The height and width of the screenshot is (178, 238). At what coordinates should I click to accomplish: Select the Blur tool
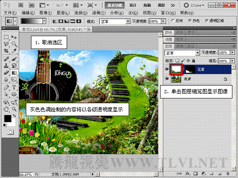(x=6, y=80)
